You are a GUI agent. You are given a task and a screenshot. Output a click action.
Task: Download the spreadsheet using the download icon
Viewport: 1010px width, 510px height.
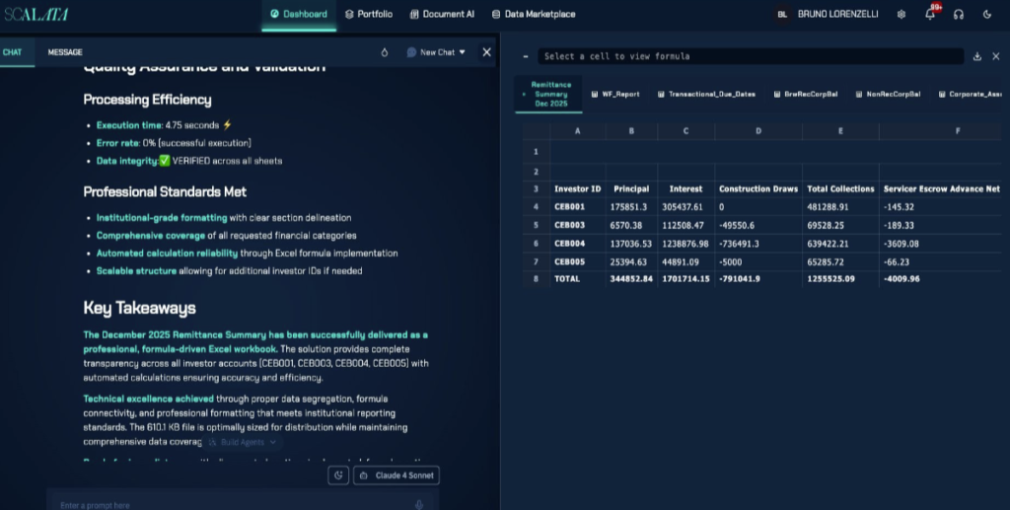(x=976, y=56)
